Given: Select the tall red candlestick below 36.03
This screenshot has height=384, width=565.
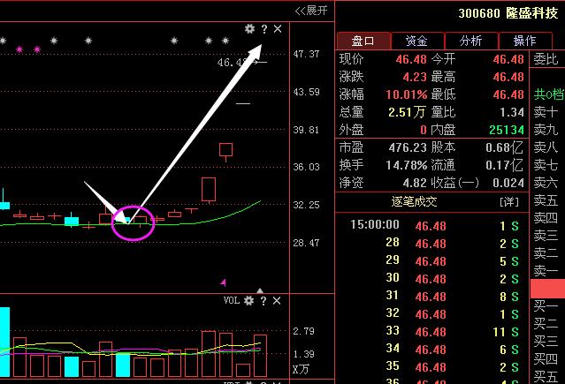Looking at the screenshot, I should 209,191.
